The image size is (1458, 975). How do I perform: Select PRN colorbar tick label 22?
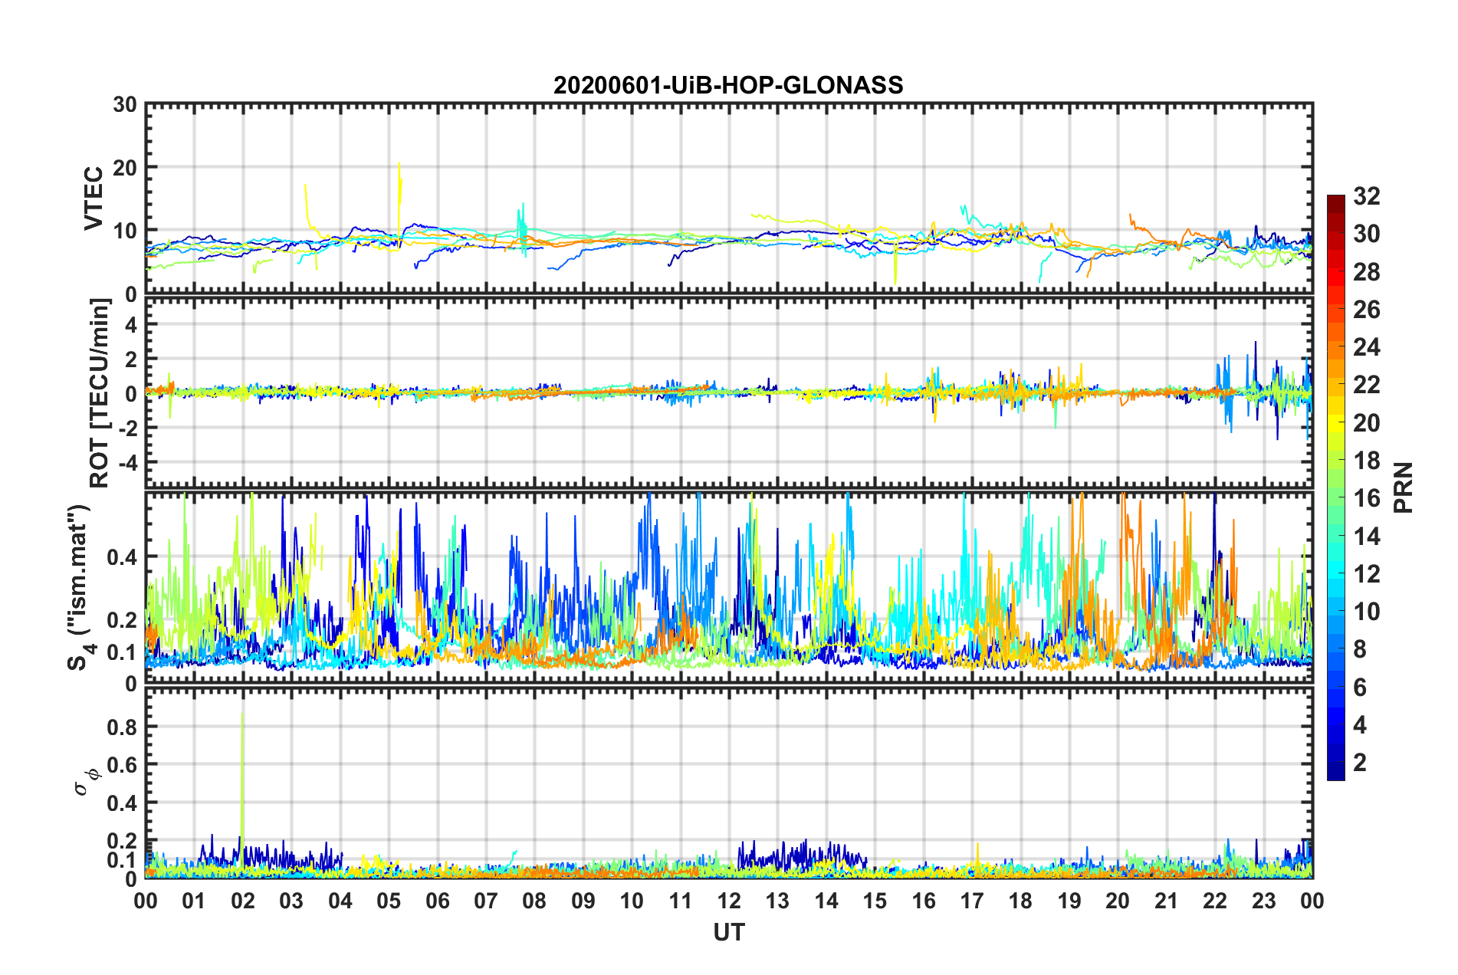click(1367, 385)
